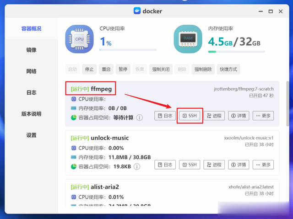Open 版本说明 page

pyautogui.click(x=32, y=113)
